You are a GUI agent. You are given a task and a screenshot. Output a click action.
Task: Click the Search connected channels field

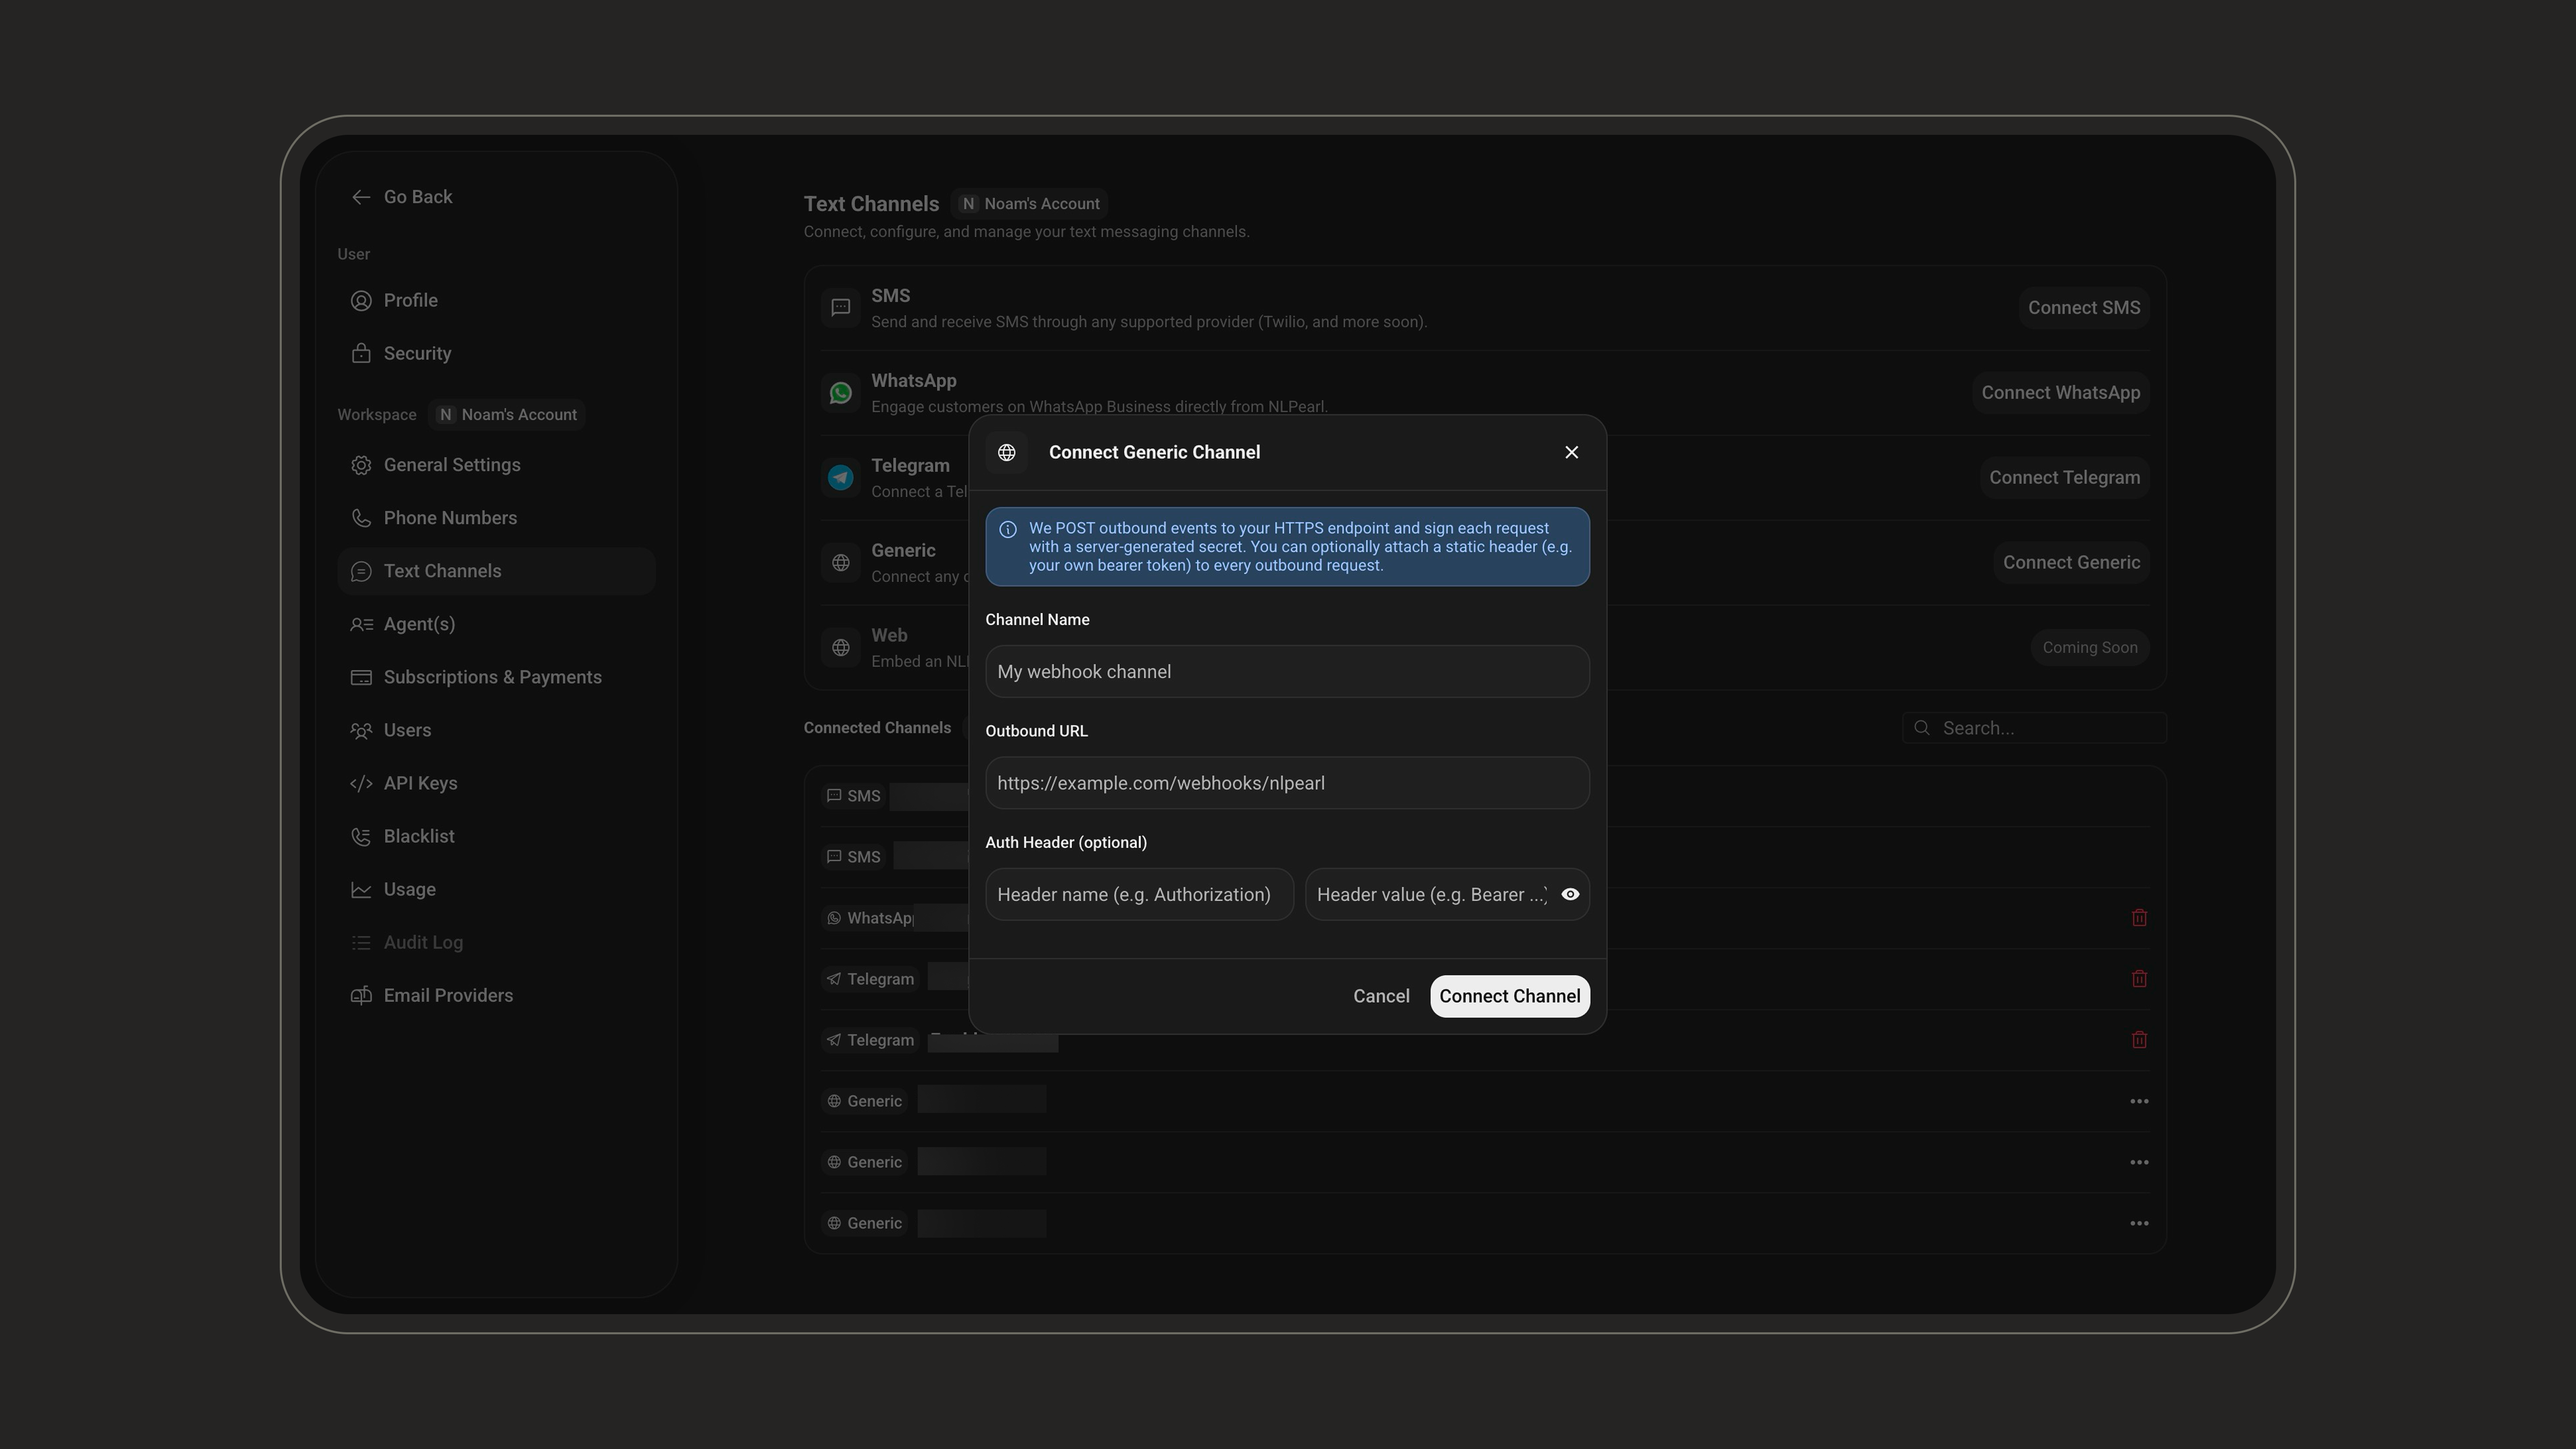2034,728
